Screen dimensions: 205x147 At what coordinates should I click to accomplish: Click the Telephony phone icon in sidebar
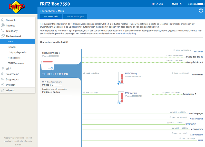3,31
